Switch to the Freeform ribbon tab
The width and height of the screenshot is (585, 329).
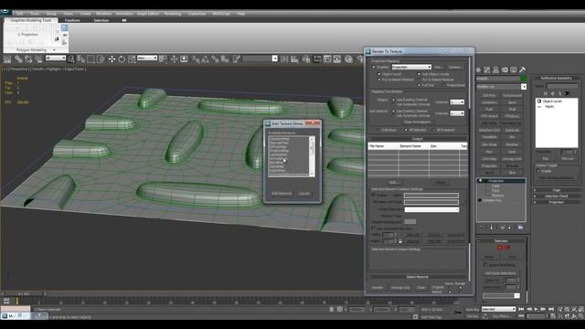[72, 20]
